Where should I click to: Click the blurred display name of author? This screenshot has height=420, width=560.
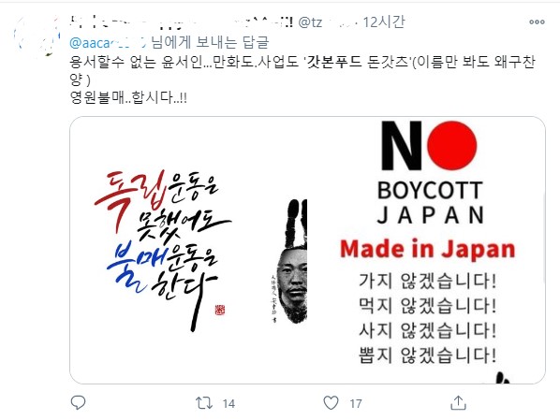[x=182, y=22]
